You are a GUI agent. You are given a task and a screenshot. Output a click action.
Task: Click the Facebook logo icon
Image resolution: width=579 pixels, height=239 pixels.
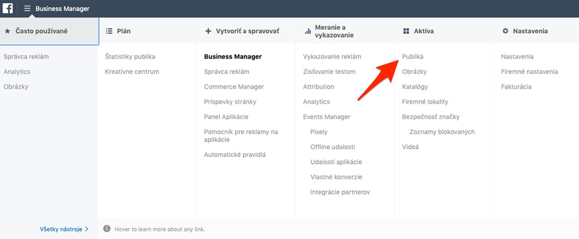[8, 8]
